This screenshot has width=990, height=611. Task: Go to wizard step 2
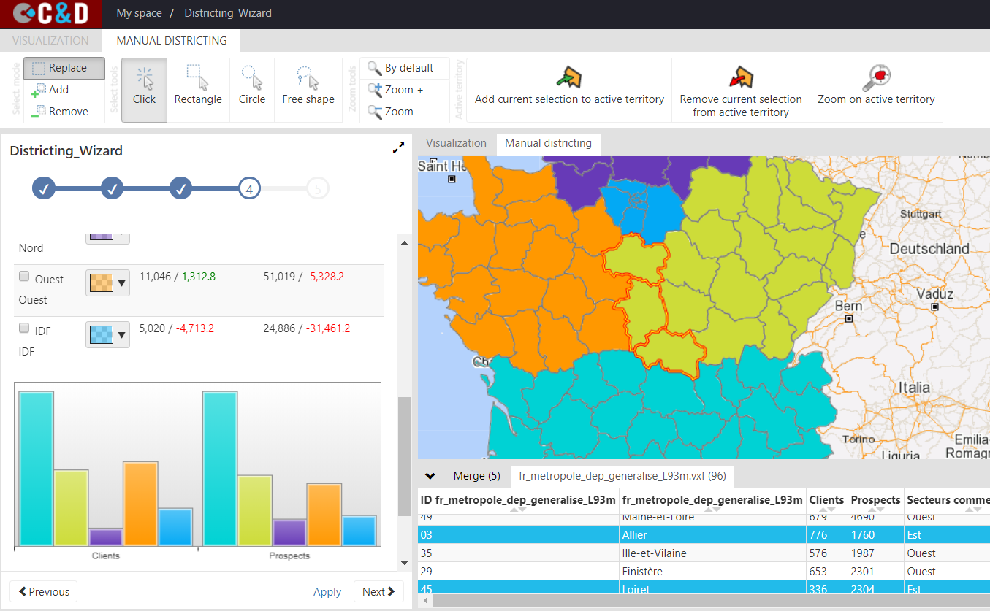pyautogui.click(x=113, y=189)
